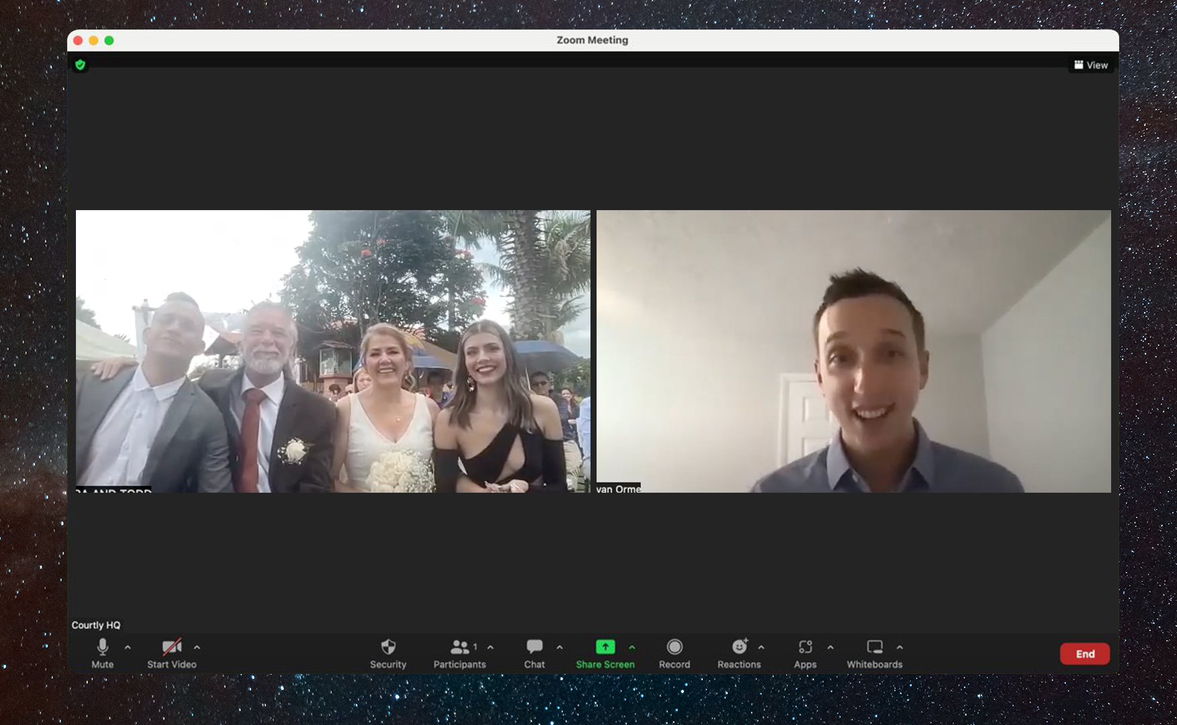Open audio options arrow beside Mute
This screenshot has width=1177, height=725.
128,647
